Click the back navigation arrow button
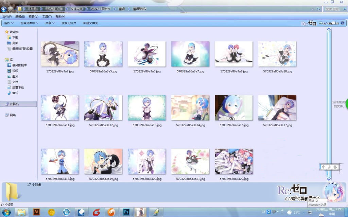This screenshot has width=348, height=217. [x=4, y=9]
